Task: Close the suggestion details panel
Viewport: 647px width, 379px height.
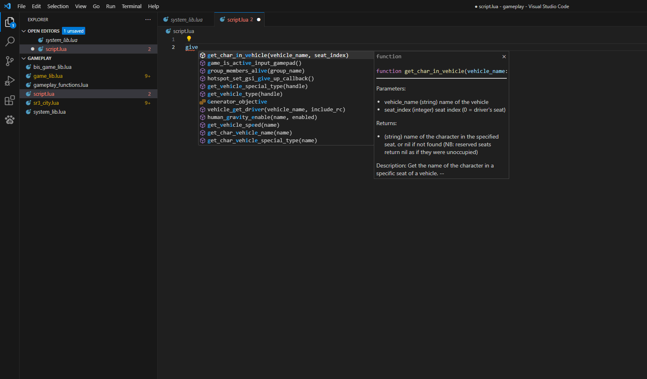Action: pyautogui.click(x=504, y=57)
